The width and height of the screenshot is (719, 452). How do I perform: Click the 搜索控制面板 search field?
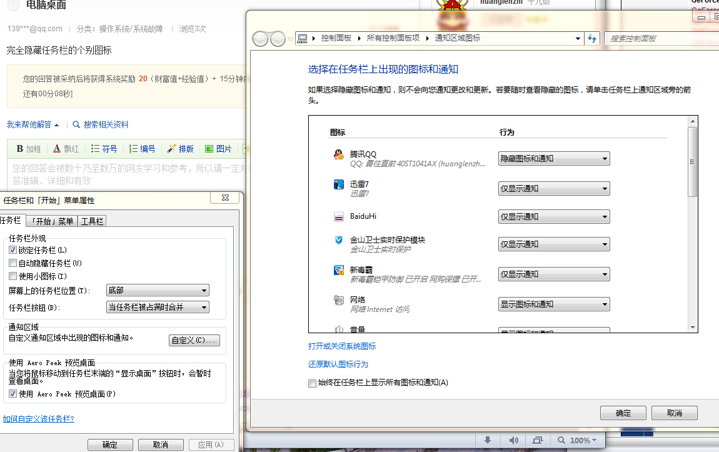click(x=661, y=39)
